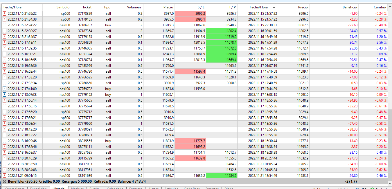Select the red stop-loss cell 11776.7
Viewport: 392px width, 189px height.
[190, 141]
